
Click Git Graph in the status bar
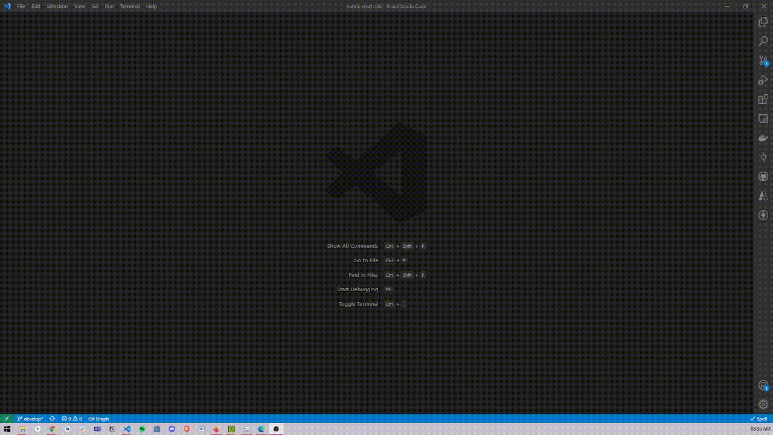pos(98,419)
